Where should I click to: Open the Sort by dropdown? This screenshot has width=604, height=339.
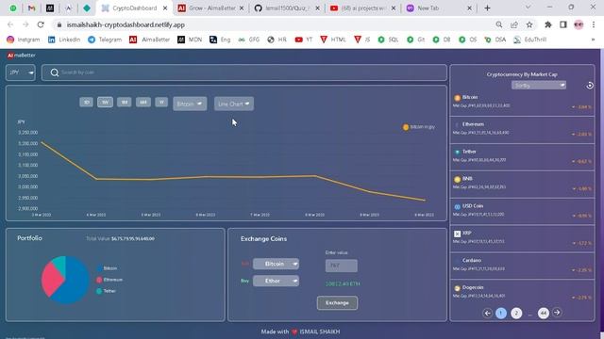pyautogui.click(x=539, y=86)
